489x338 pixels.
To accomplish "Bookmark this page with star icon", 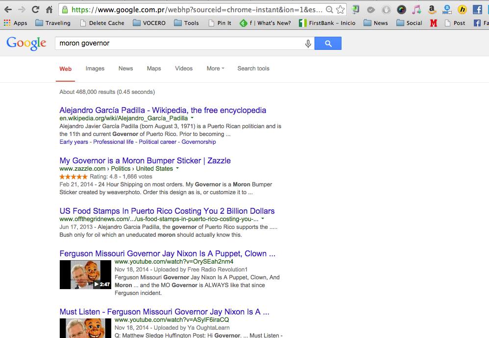I will click(341, 9).
